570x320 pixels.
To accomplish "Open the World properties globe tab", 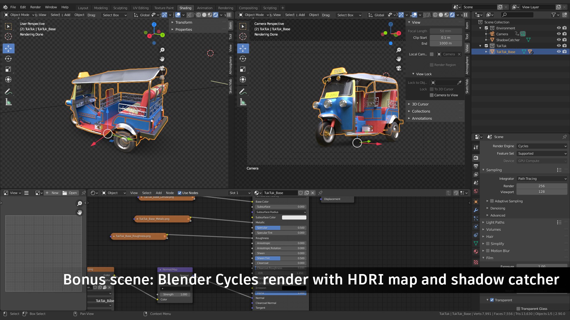I will [x=476, y=191].
